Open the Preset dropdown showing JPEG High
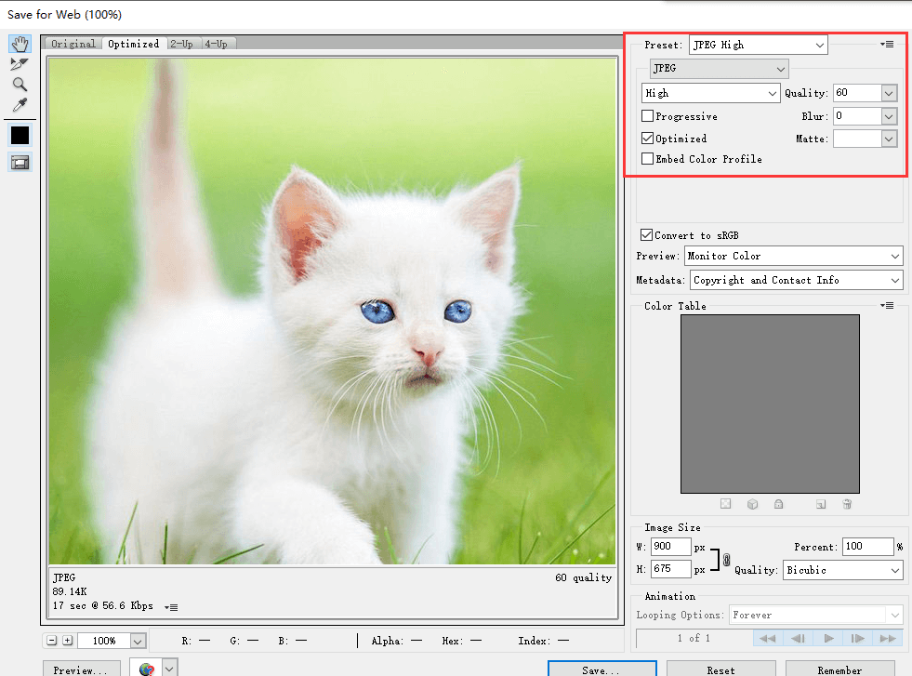The image size is (912, 676). point(758,45)
